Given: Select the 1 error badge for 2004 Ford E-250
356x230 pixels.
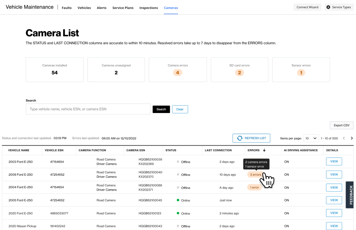Looking at the screenshot, I should coord(254,187).
